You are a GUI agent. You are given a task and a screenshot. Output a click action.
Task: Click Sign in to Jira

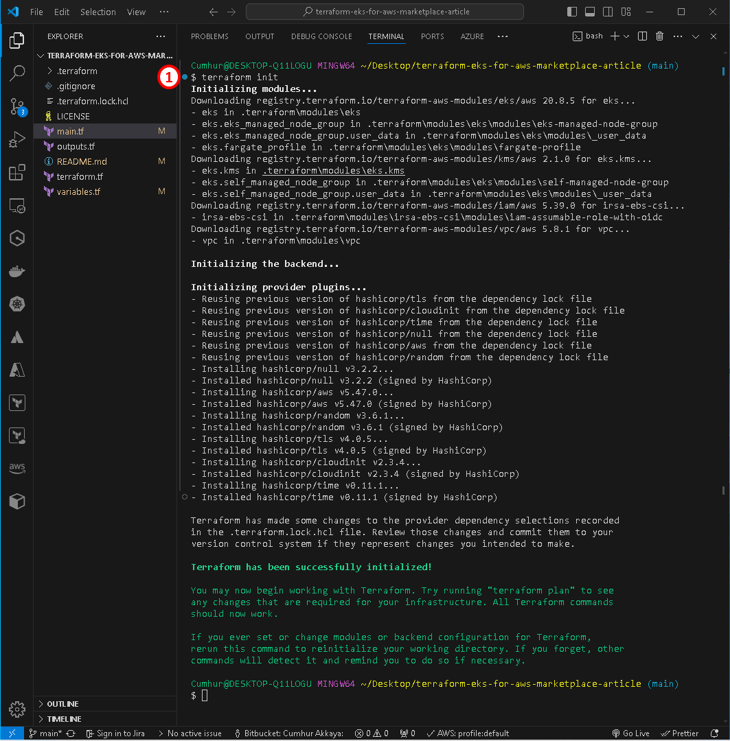click(x=115, y=733)
